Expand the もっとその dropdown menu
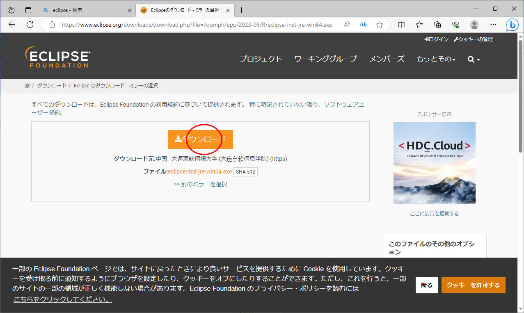524x313 pixels. click(436, 59)
